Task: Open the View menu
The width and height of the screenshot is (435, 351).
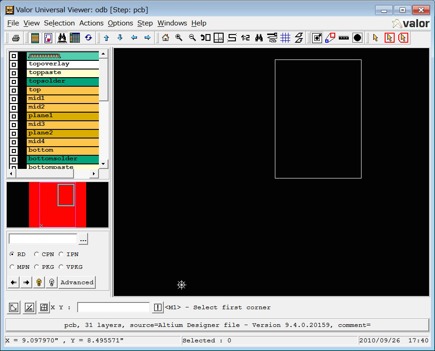Action: [x=32, y=23]
